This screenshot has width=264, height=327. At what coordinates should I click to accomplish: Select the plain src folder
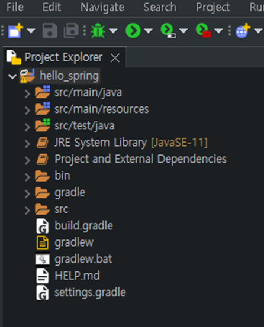point(62,209)
